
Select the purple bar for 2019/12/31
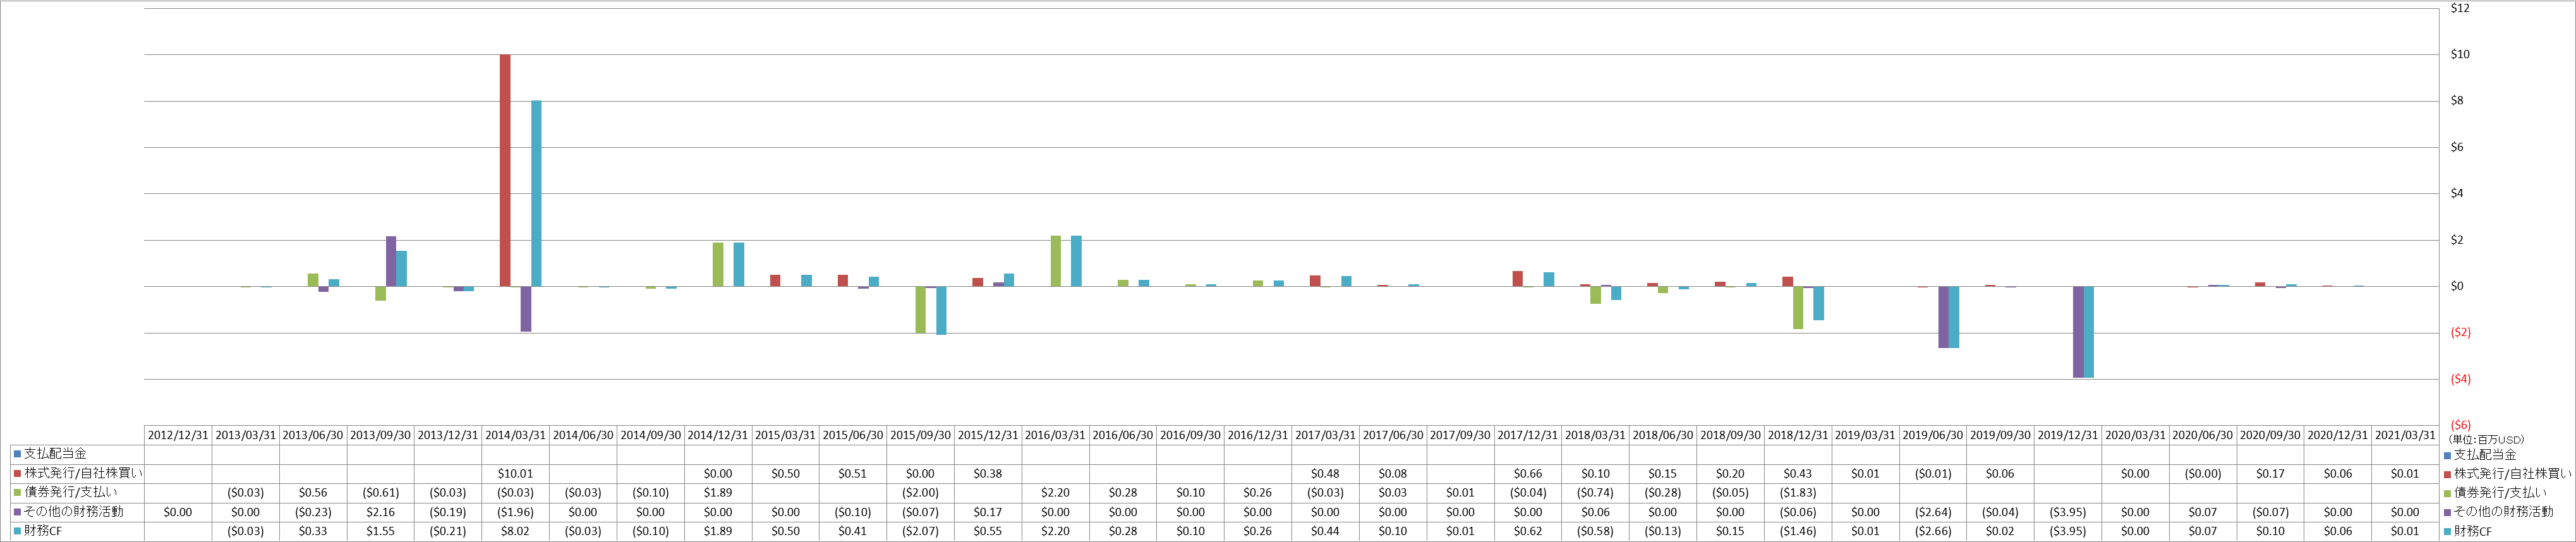tap(2078, 332)
